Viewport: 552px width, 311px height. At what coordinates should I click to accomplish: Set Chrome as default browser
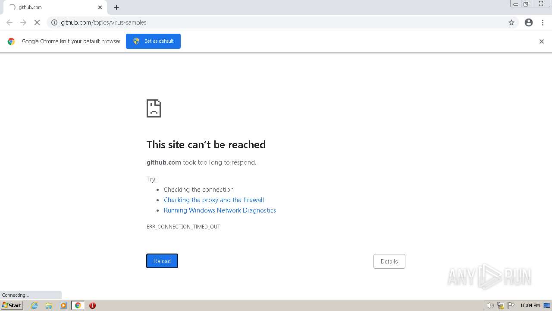pyautogui.click(x=153, y=41)
